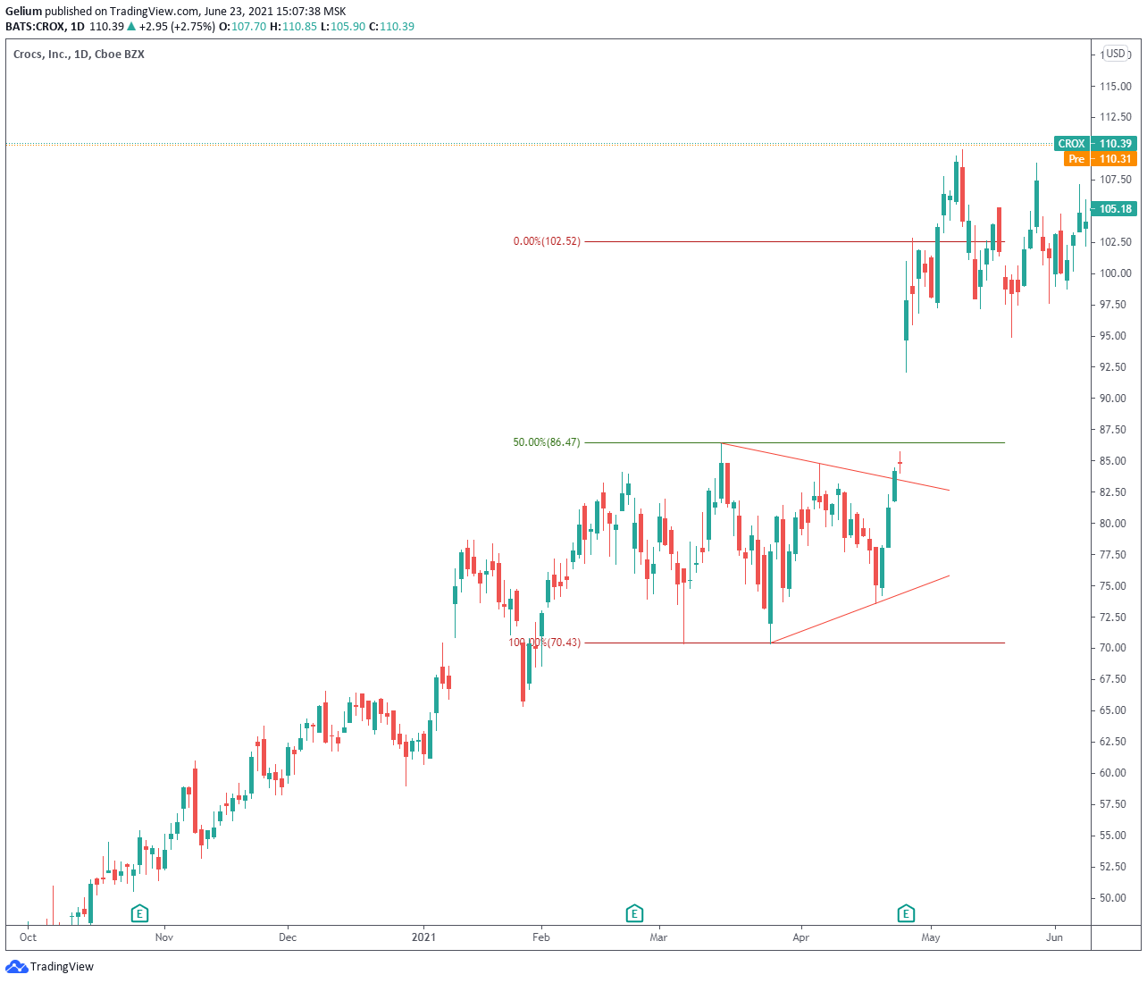The width and height of the screenshot is (1147, 983).
Task: Click the CROX price tag 110.39
Action: (1095, 143)
